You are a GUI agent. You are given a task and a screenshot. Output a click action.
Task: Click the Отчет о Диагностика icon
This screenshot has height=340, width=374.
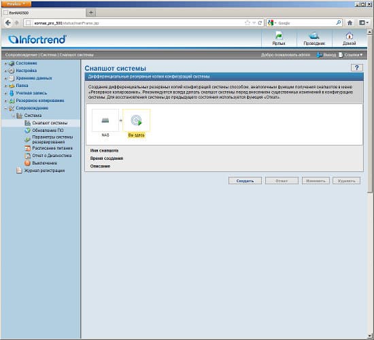coord(28,156)
